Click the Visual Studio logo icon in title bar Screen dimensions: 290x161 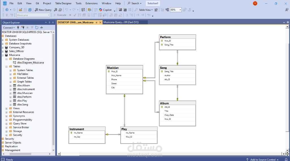pyautogui.click(x=5, y=3)
